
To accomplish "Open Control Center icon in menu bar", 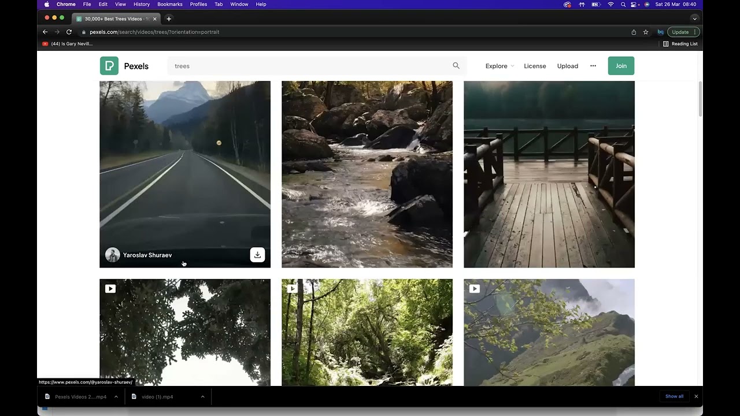I will click(634, 4).
